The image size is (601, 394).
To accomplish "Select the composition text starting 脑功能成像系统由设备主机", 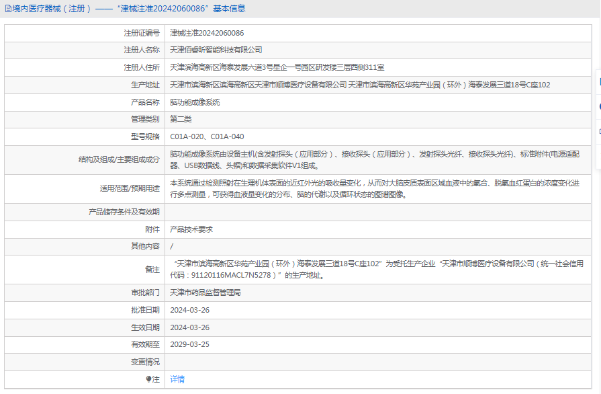I will [375, 159].
